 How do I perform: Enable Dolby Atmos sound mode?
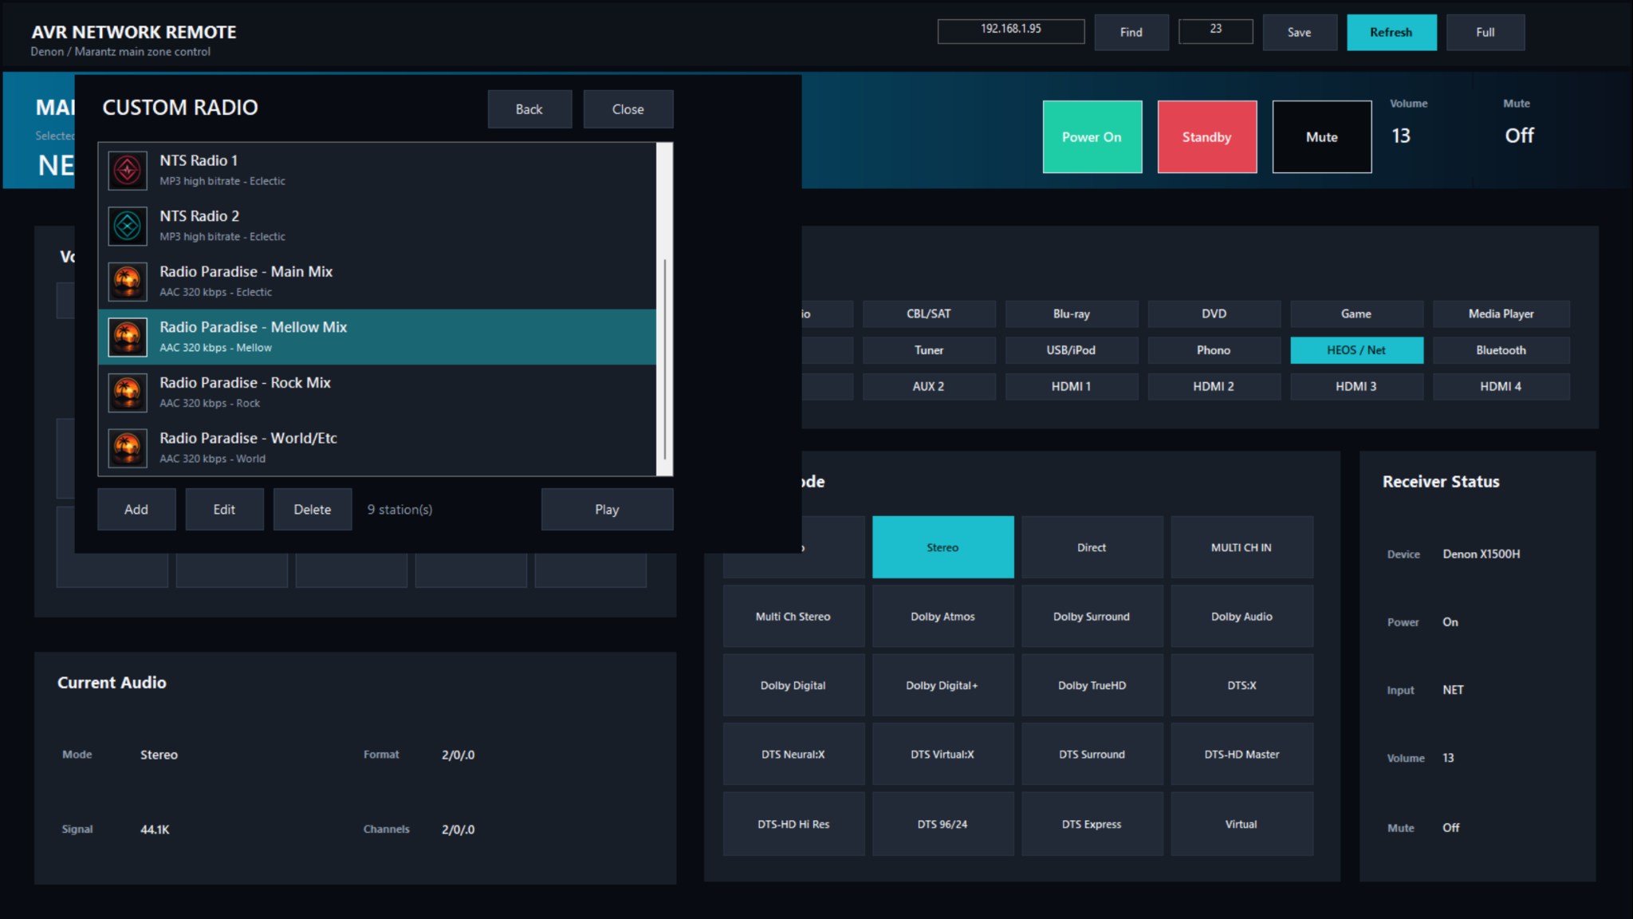(x=943, y=617)
